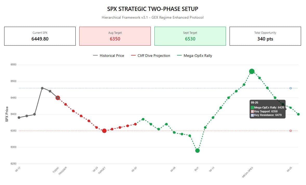306x185 pixels.
Task: Click the first gray data point at 08-12
Action: pos(19,118)
